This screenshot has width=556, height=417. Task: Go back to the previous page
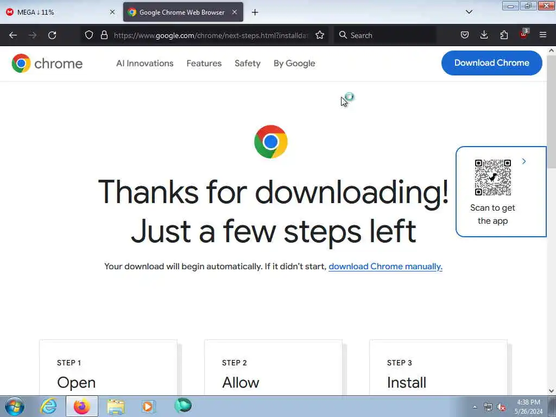[x=13, y=35]
